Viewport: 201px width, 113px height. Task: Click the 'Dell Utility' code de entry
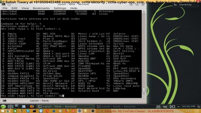[120, 51]
